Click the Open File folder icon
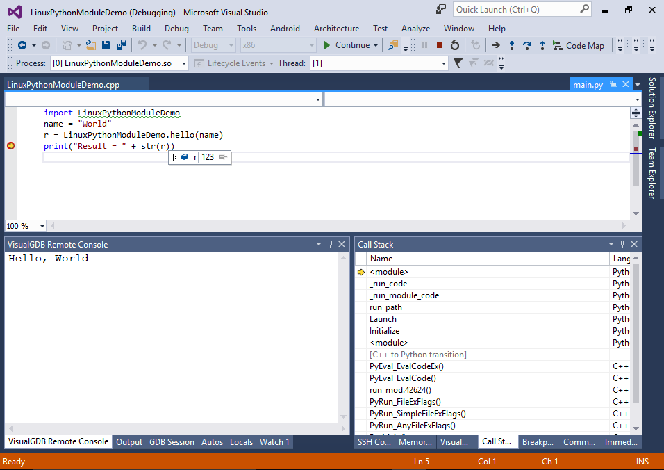This screenshot has width=664, height=470. [x=90, y=45]
